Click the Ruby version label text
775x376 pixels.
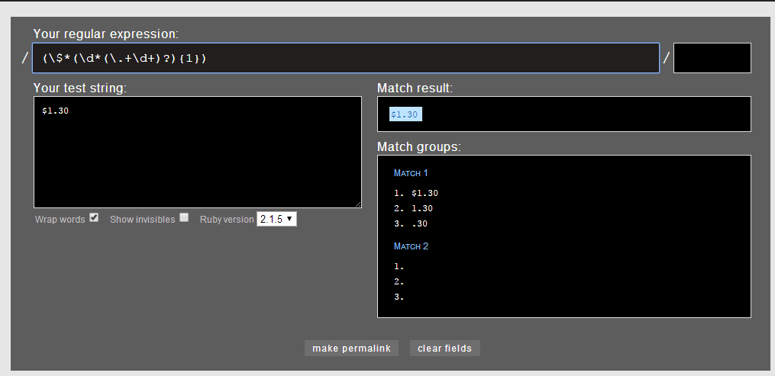pos(227,220)
